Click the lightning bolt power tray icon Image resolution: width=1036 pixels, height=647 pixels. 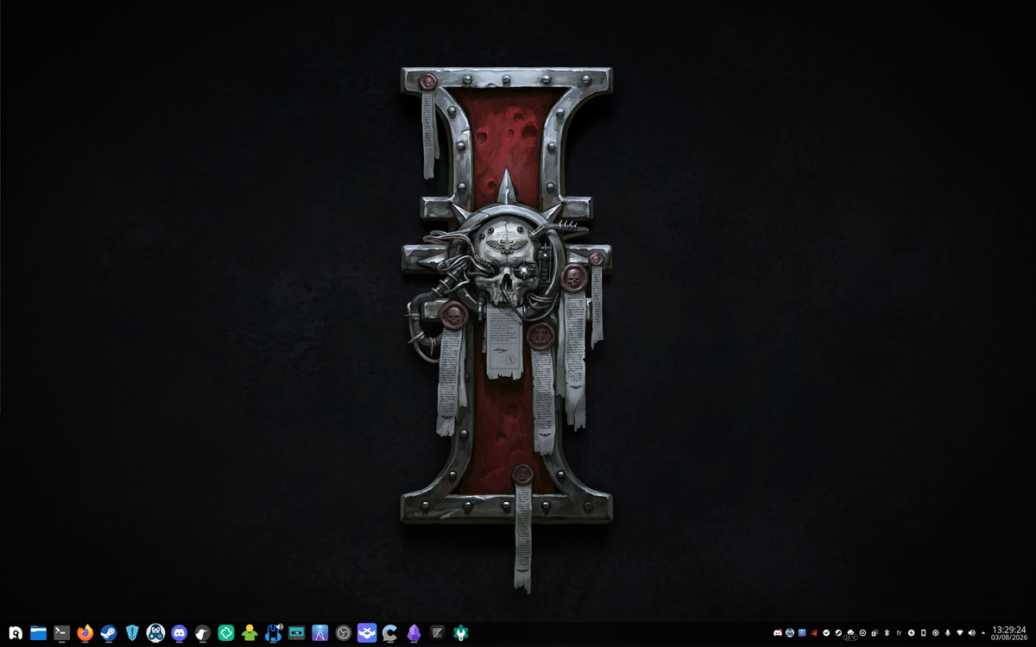[911, 632]
